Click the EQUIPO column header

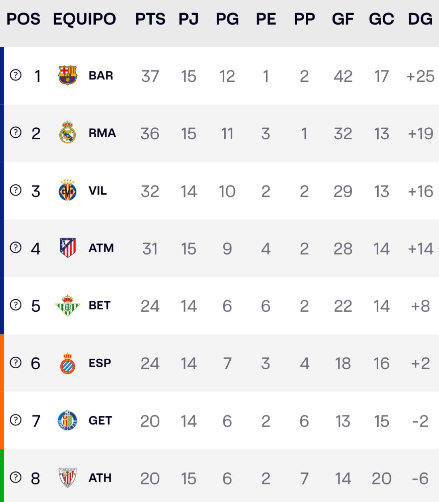point(85,19)
